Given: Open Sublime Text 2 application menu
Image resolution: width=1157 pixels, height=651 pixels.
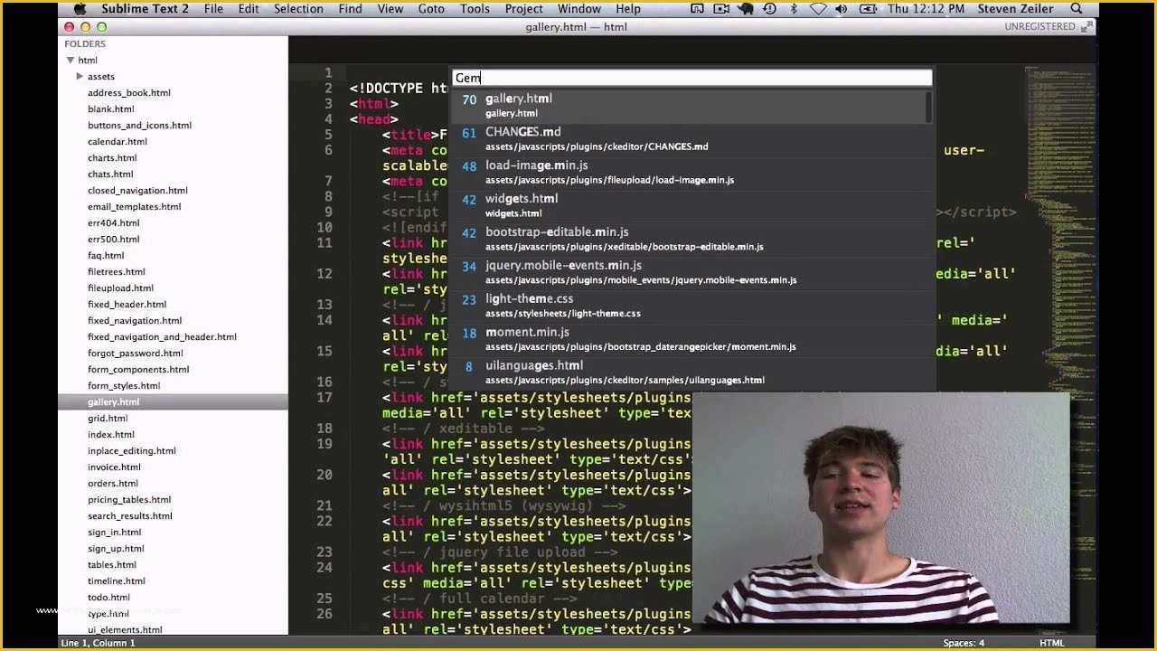Looking at the screenshot, I should click(x=145, y=9).
